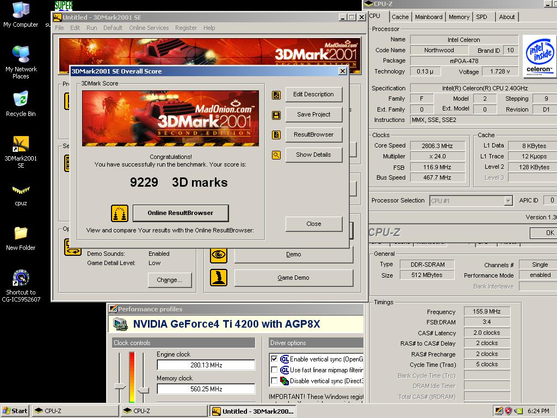Enable vertical sync OpenGL checkbox
Image resolution: width=557 pixels, height=418 pixels.
click(x=274, y=359)
